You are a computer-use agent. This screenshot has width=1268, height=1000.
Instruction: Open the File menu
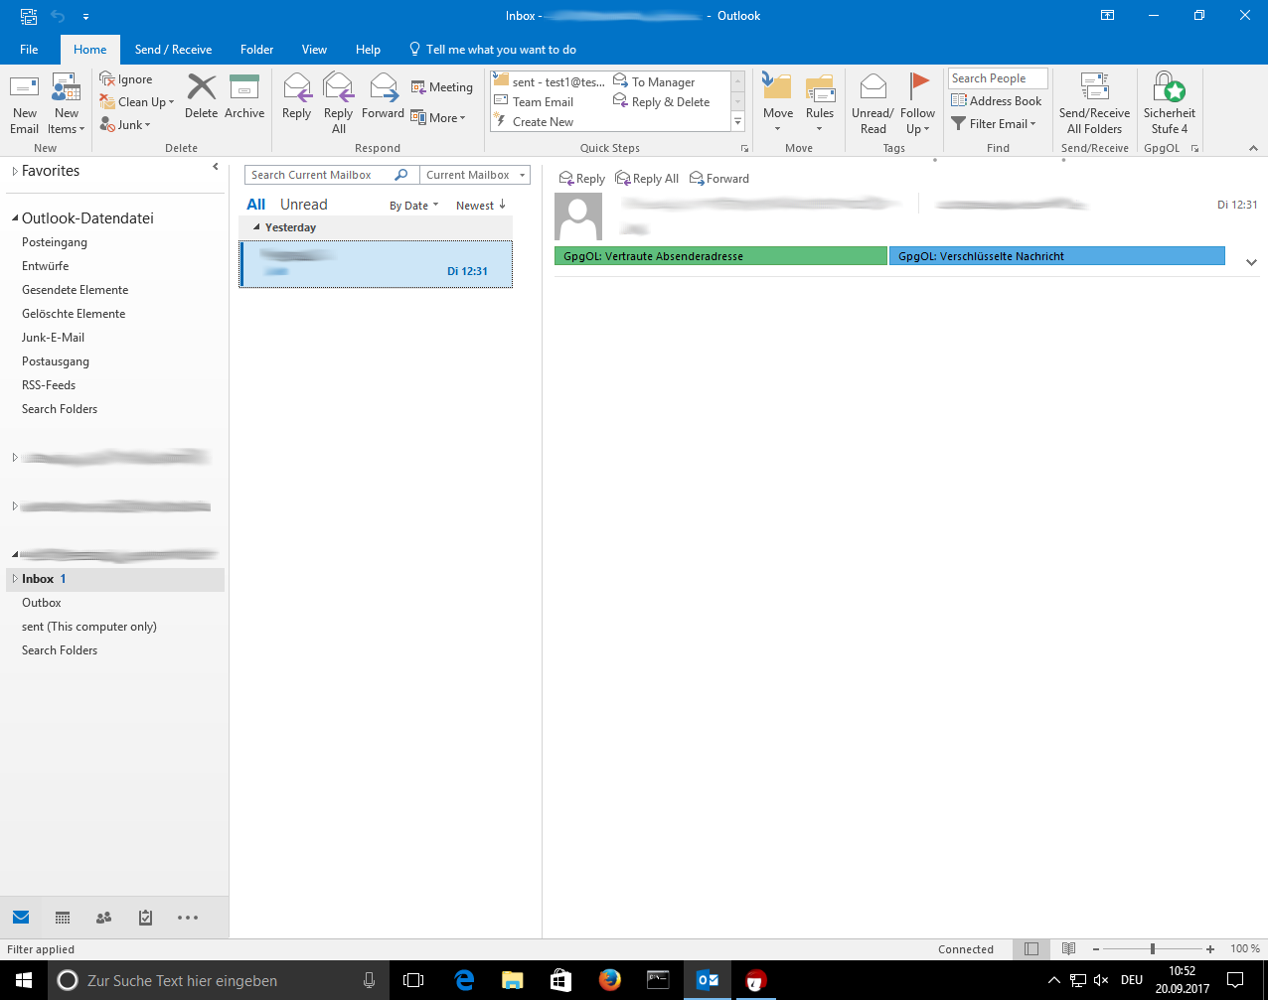coord(29,50)
